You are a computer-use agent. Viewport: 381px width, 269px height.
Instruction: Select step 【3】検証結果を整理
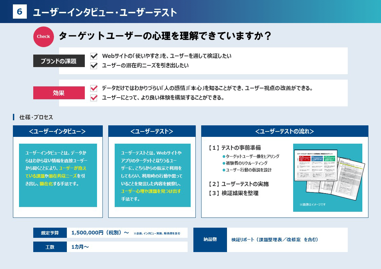(x=233, y=193)
